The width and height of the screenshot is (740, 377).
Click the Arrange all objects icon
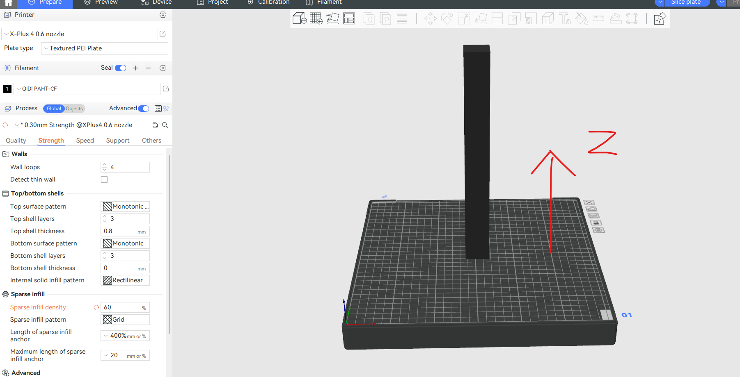[x=349, y=18]
